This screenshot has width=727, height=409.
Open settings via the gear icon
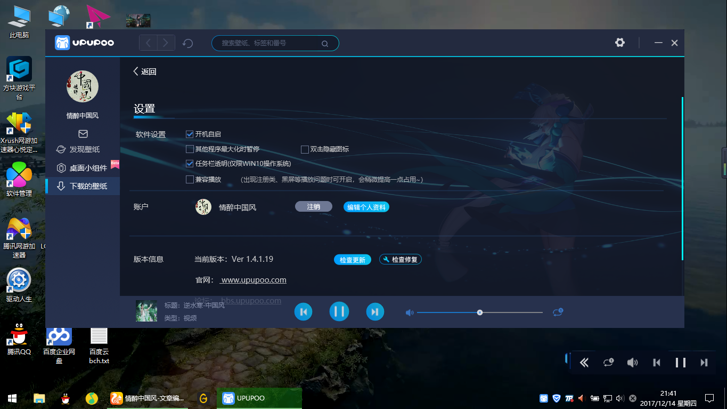pos(620,43)
